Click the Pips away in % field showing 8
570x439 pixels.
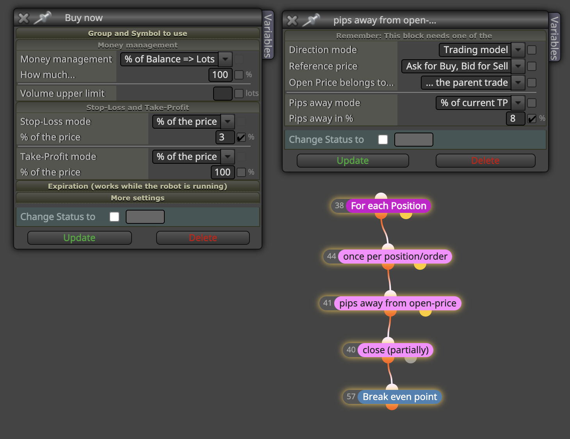click(x=515, y=119)
